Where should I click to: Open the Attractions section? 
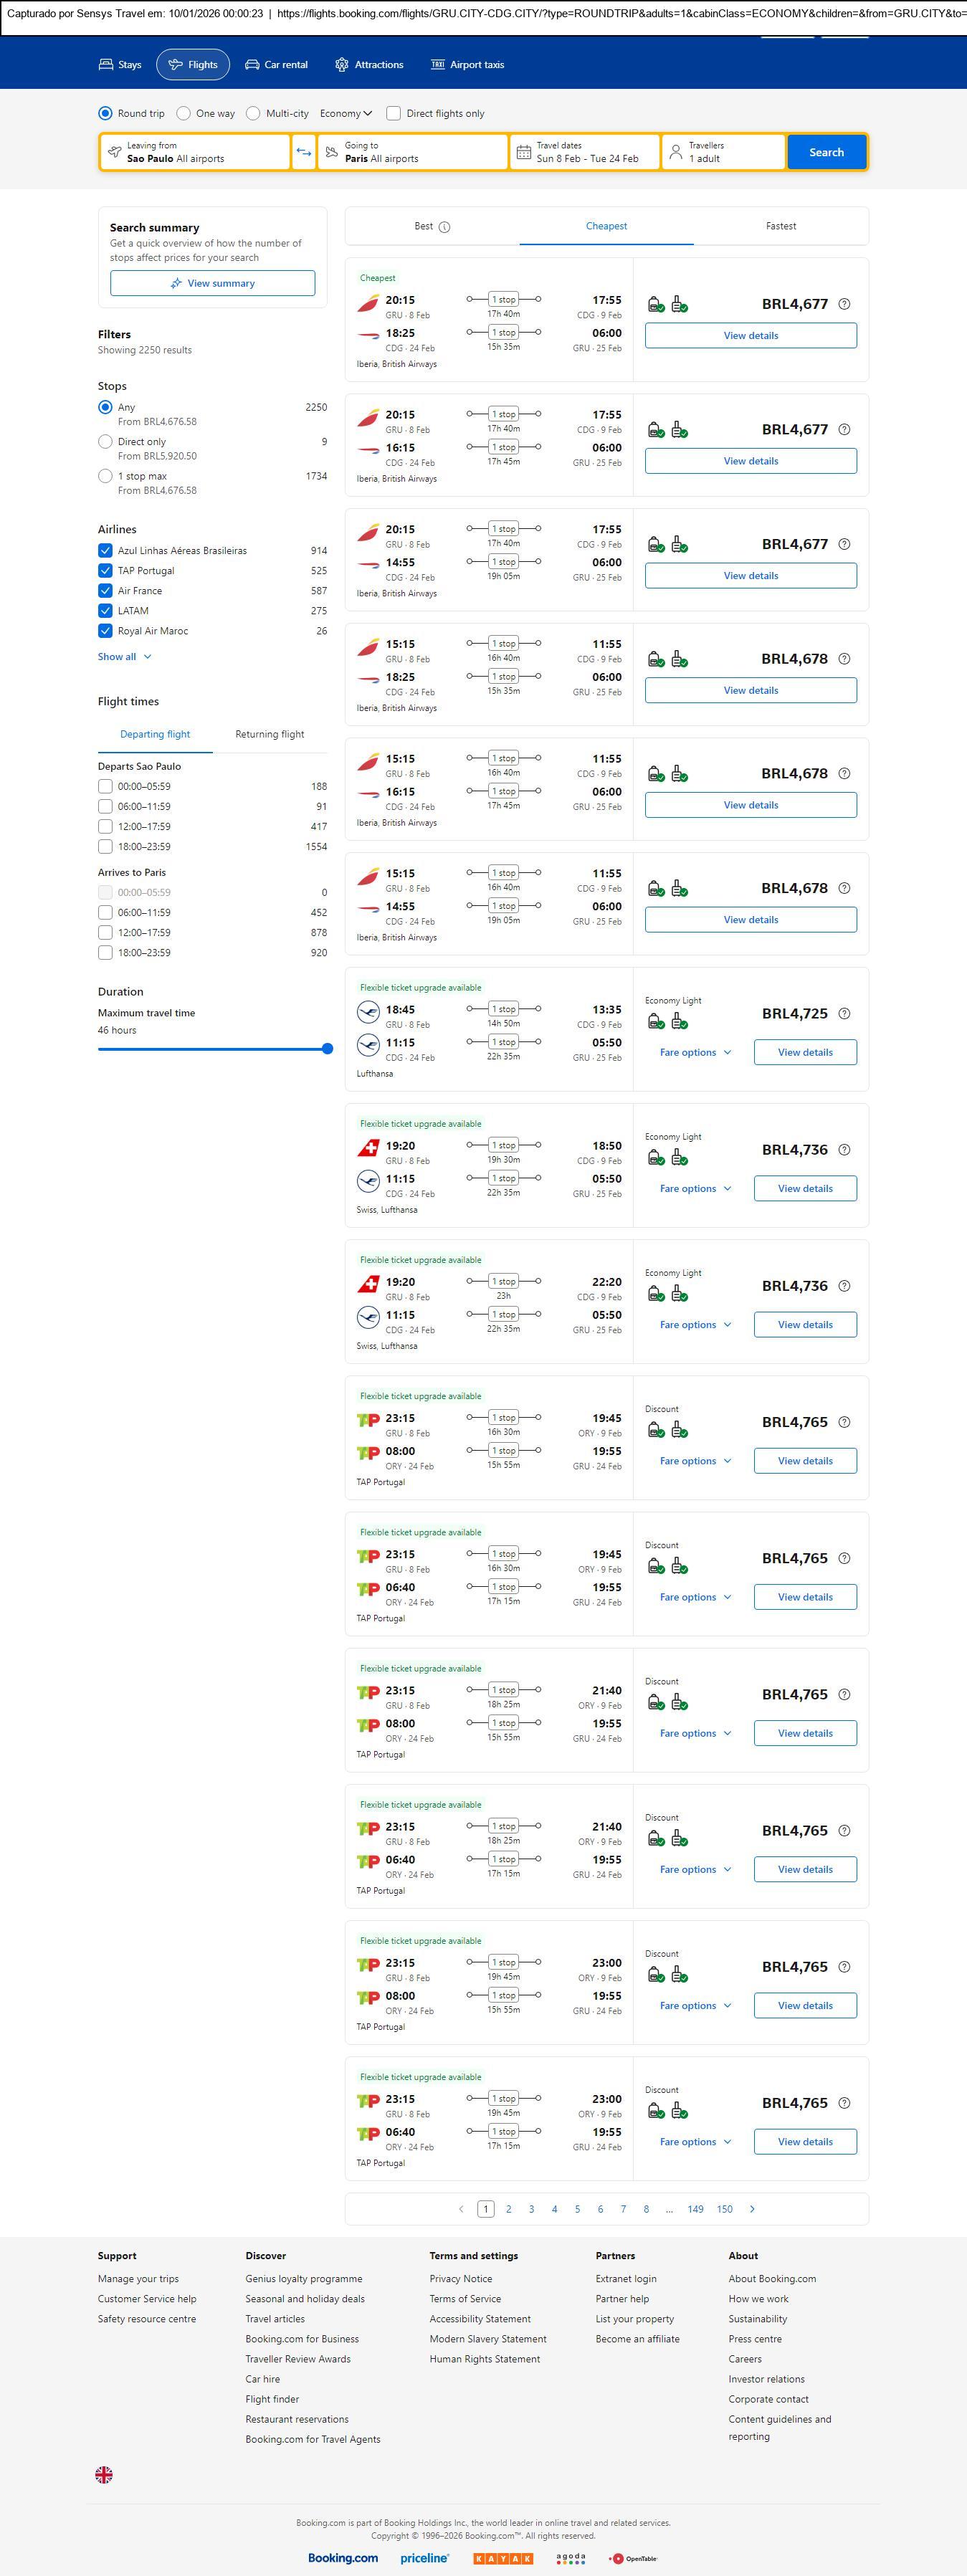click(x=369, y=65)
